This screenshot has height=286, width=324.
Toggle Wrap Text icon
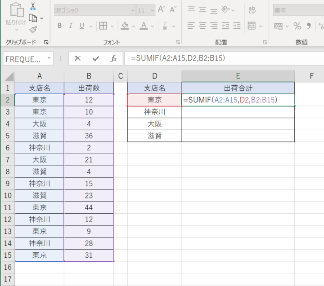[x=252, y=10]
